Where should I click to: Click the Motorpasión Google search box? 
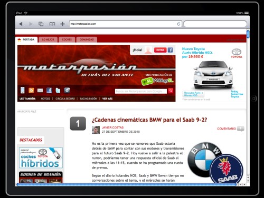point(141,91)
